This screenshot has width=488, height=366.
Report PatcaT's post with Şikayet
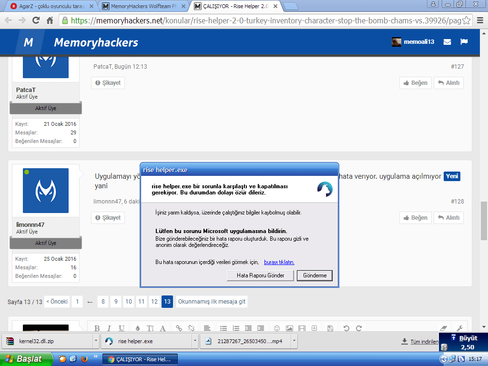pos(108,83)
